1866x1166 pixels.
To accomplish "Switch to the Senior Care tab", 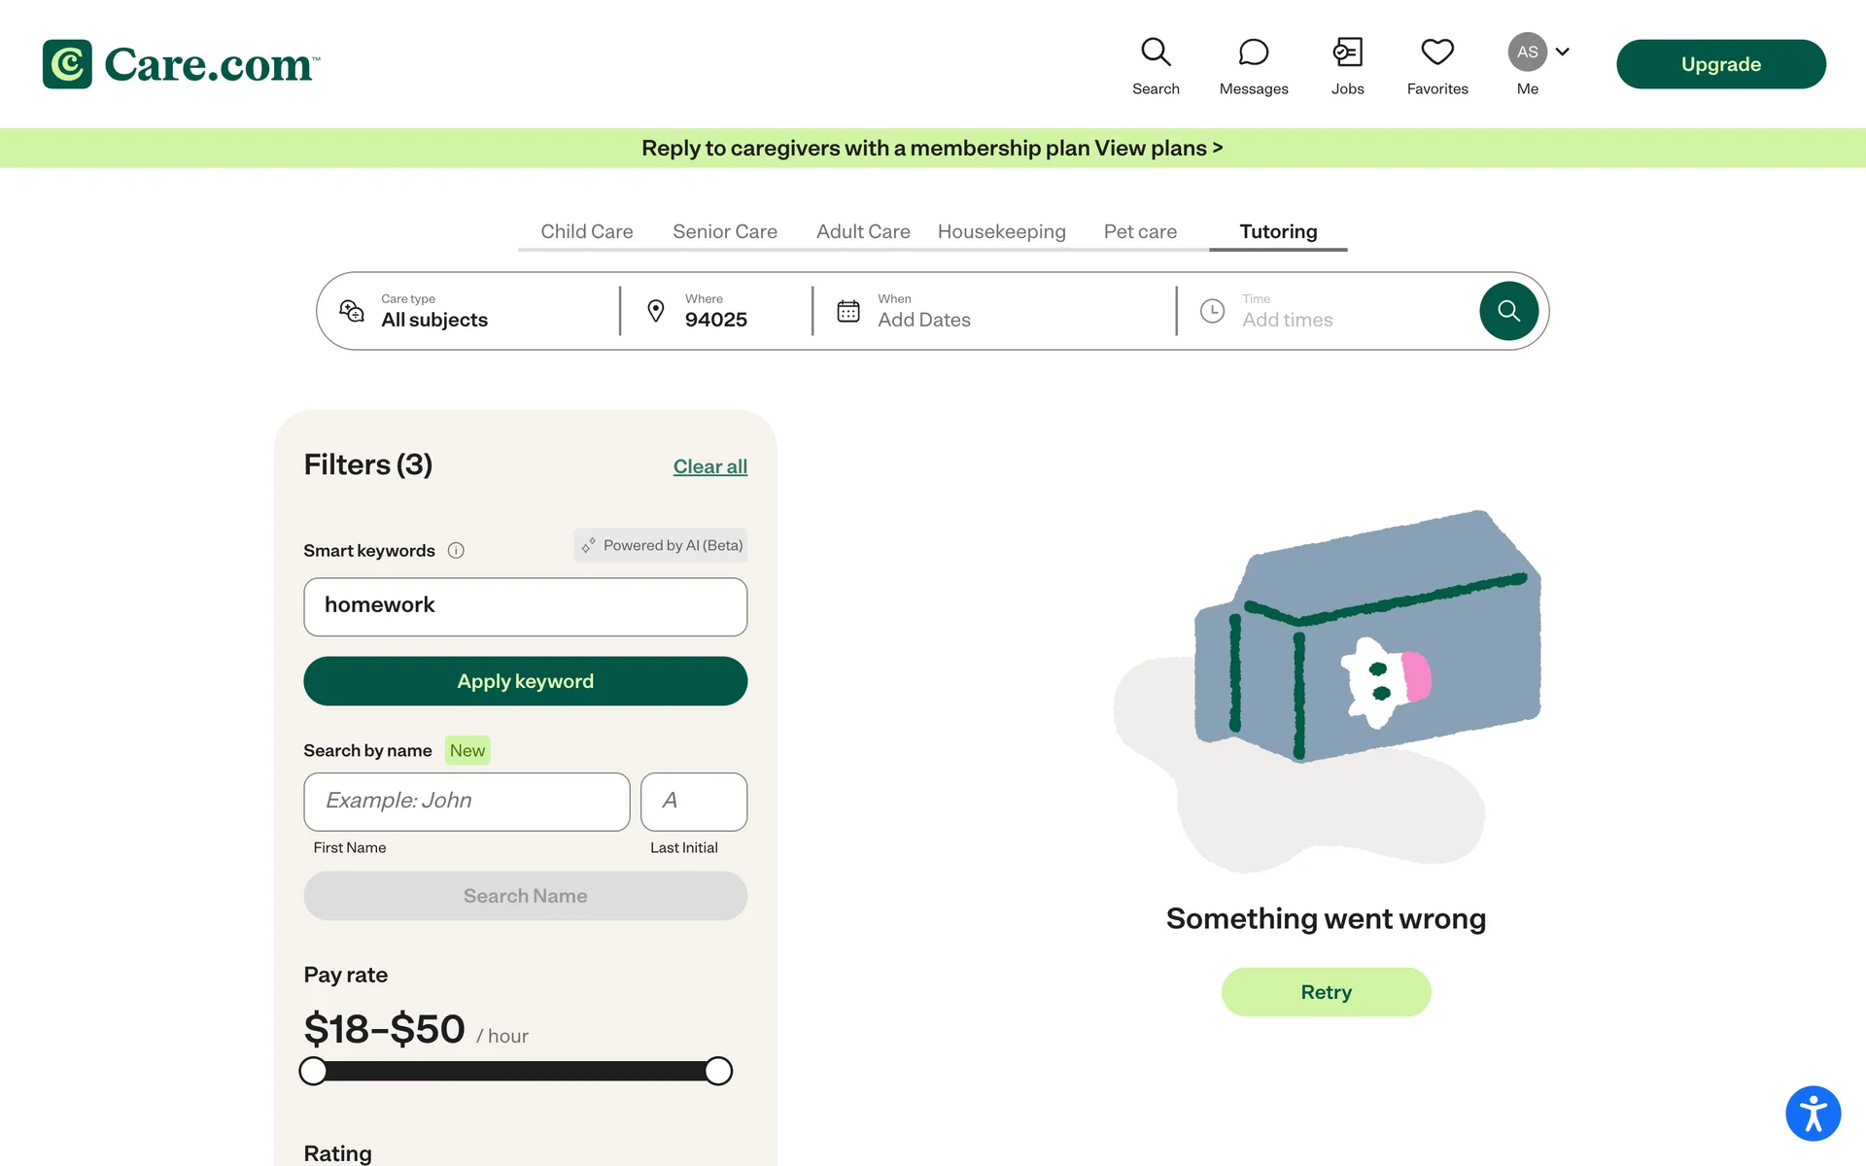I will point(725,231).
